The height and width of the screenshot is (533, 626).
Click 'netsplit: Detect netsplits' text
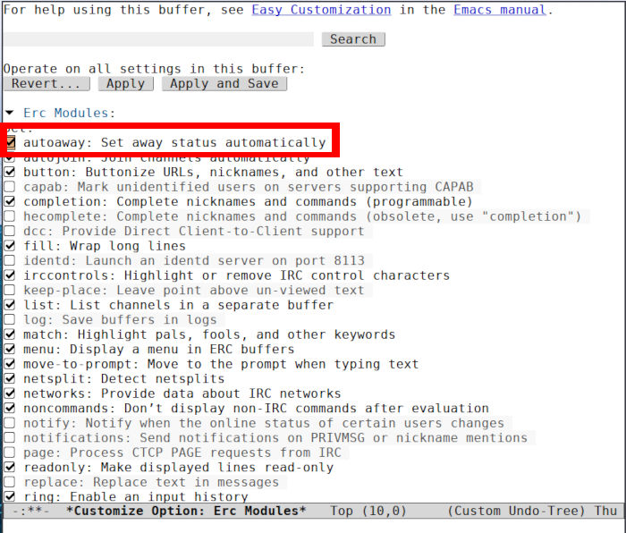point(123,379)
